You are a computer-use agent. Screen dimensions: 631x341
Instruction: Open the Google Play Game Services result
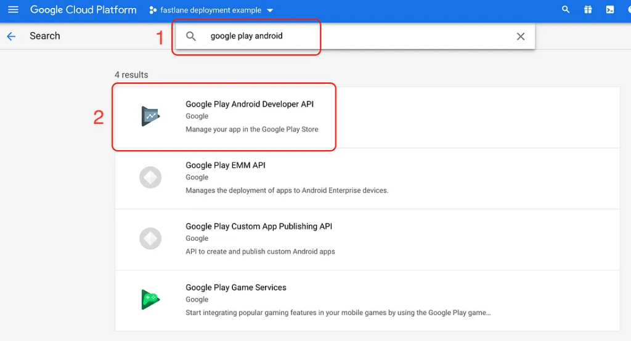[x=367, y=300]
